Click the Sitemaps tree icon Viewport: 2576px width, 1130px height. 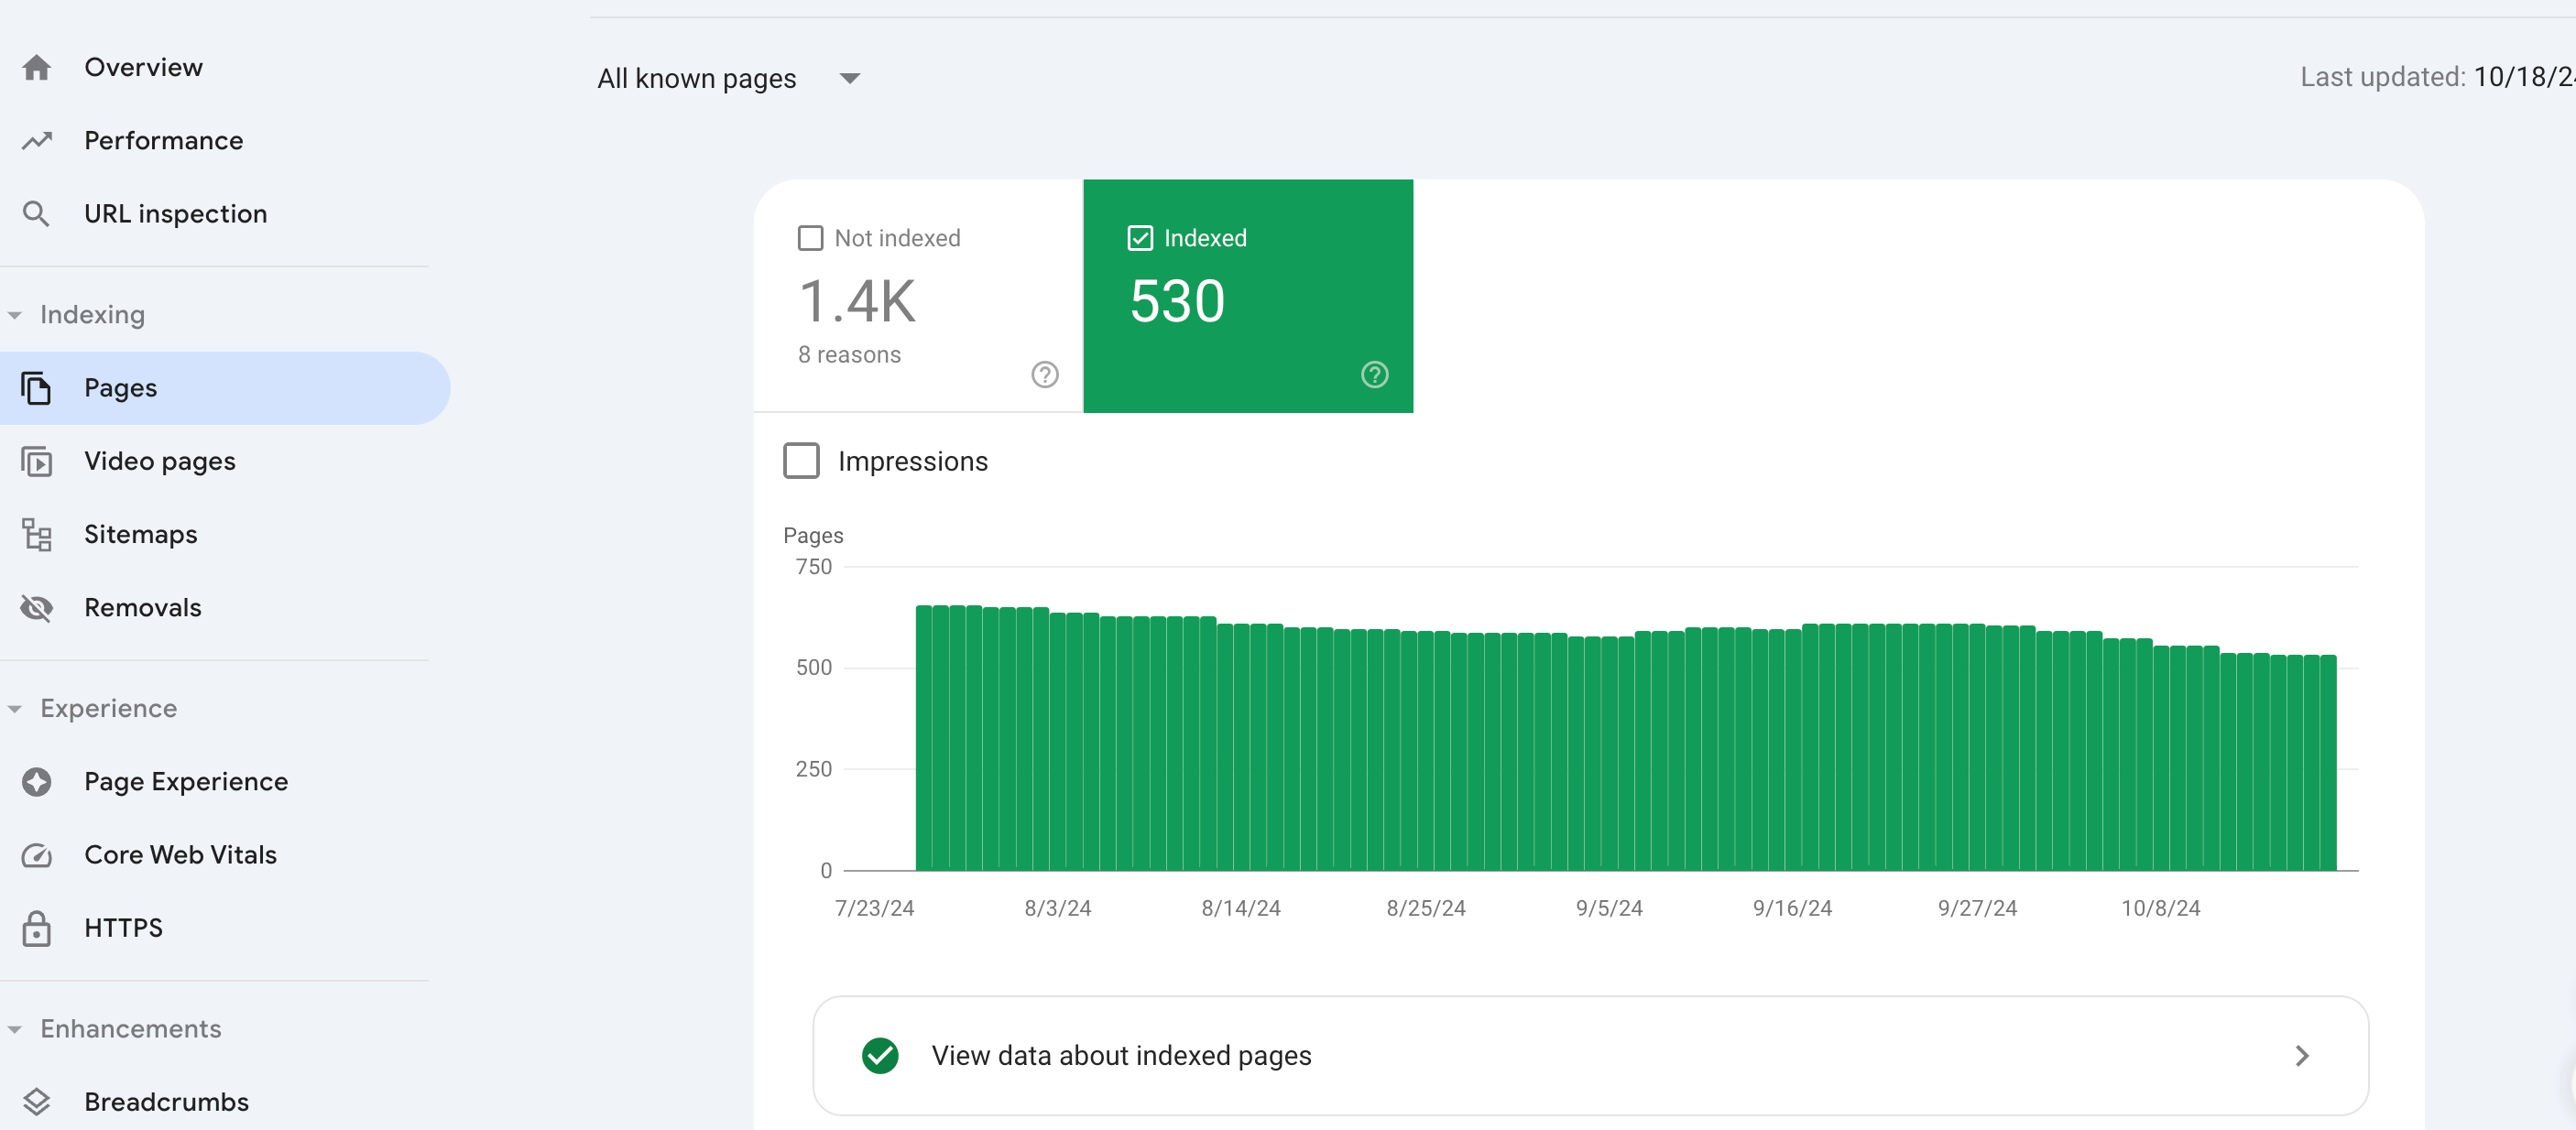pos(37,535)
